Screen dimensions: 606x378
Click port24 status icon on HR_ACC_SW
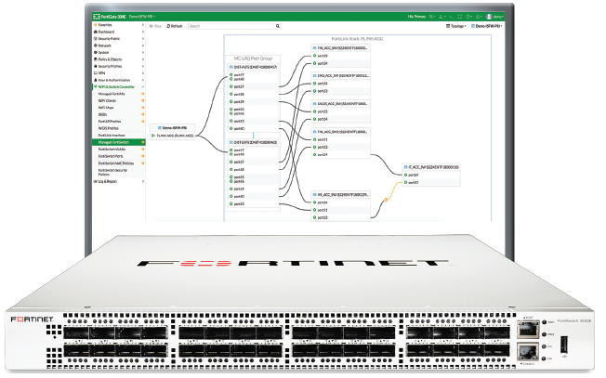pos(314,202)
